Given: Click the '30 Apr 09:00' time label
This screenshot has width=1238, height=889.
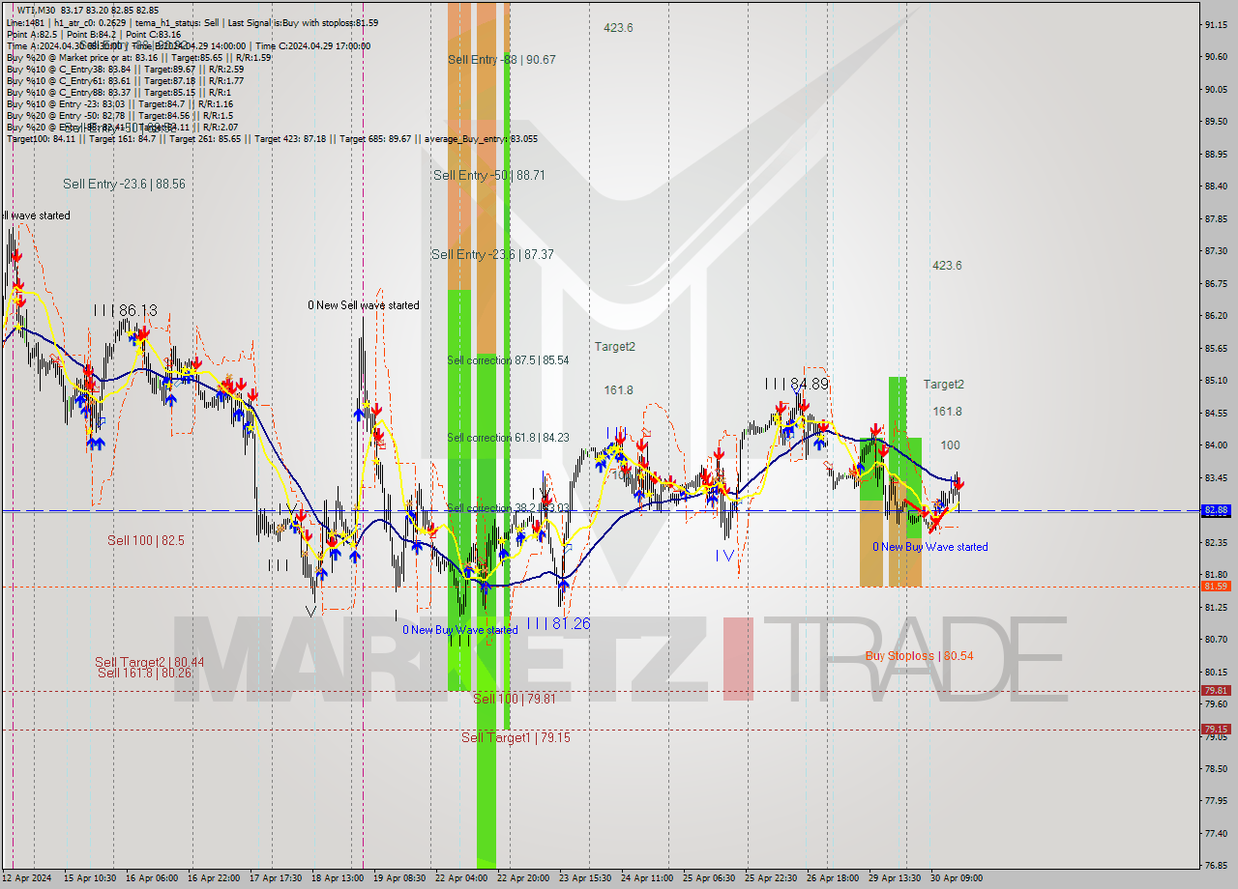Looking at the screenshot, I should click(x=956, y=878).
